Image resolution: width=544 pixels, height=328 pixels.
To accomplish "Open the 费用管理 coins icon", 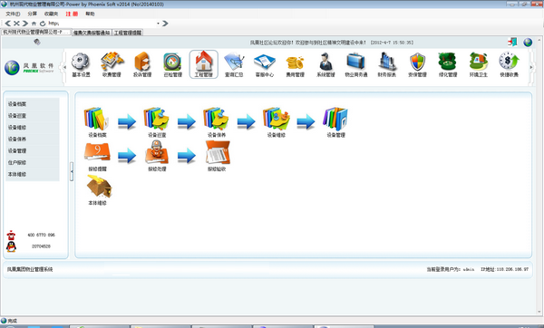I will pyautogui.click(x=295, y=63).
